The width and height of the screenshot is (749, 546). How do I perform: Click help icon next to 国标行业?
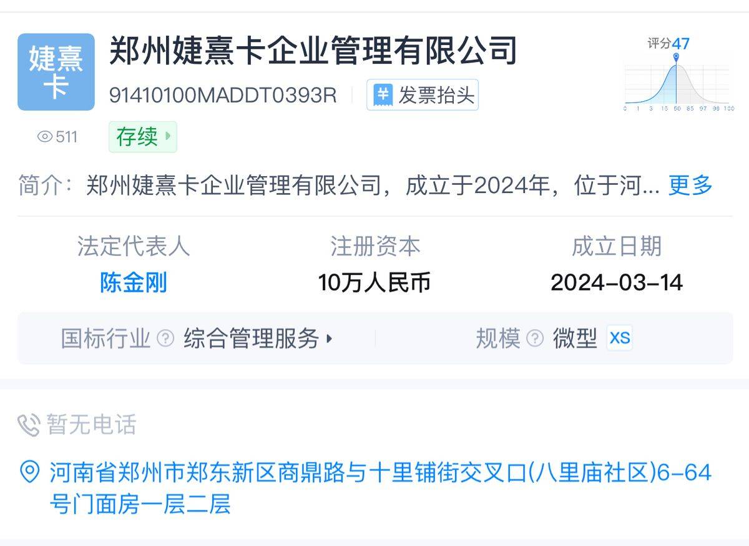click(165, 339)
